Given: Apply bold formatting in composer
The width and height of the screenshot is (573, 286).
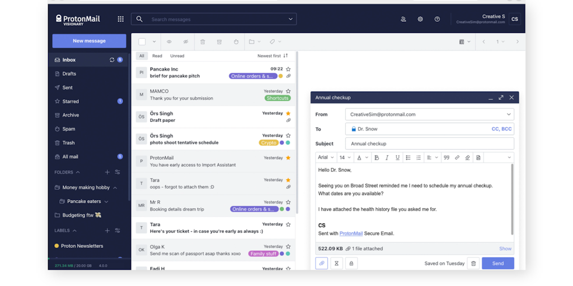Looking at the screenshot, I should click(377, 158).
